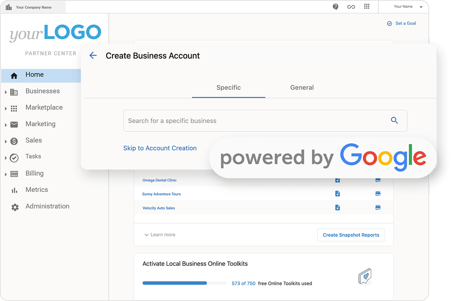Click the storefront icon for Sunny Adventure Tours
Viewport: 456px width, 301px height.
tap(378, 194)
